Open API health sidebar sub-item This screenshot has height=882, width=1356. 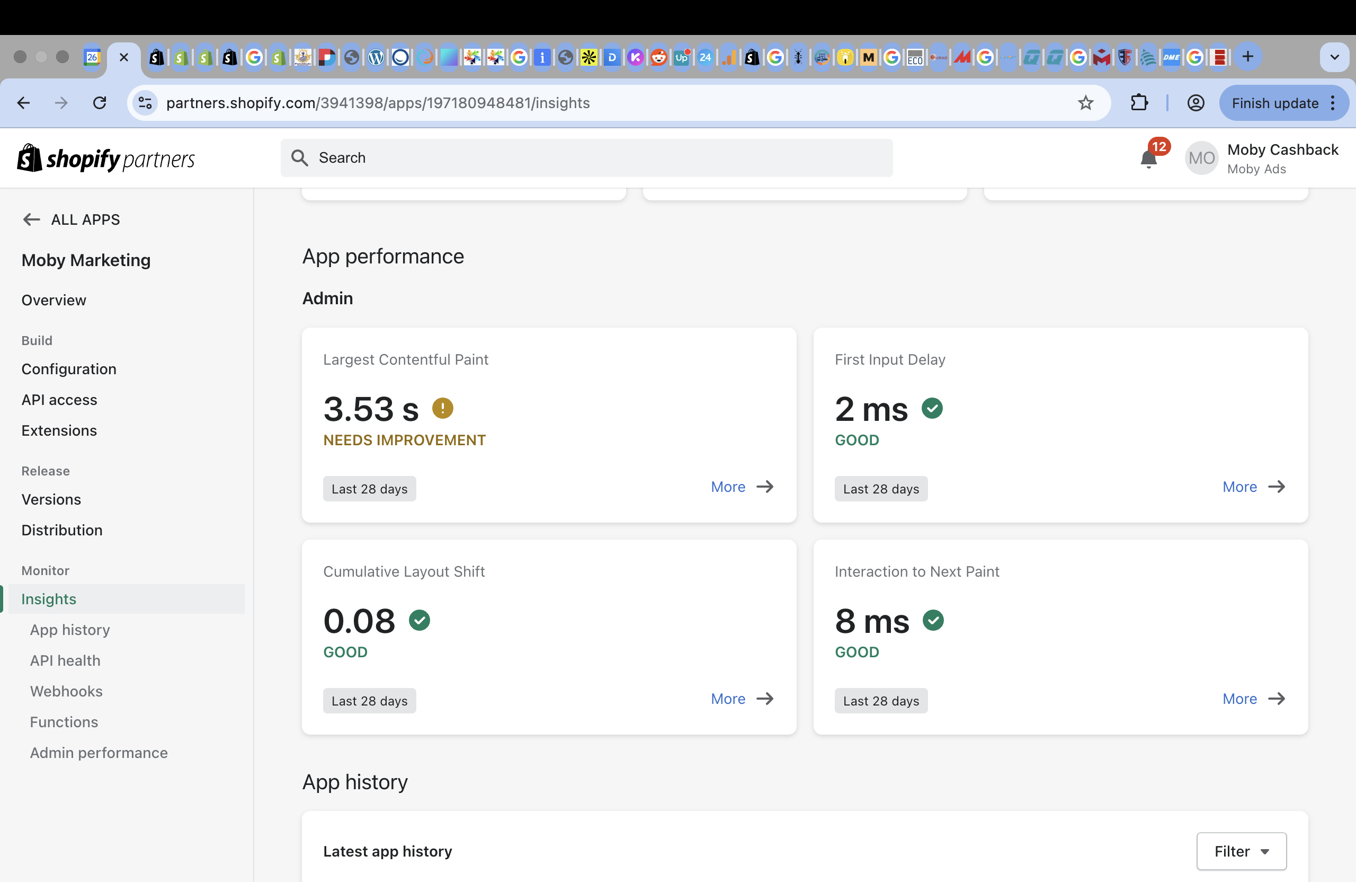click(x=65, y=660)
